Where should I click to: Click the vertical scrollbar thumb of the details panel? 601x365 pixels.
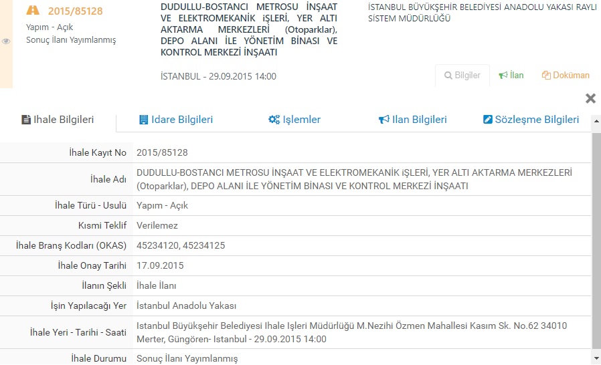point(596,241)
